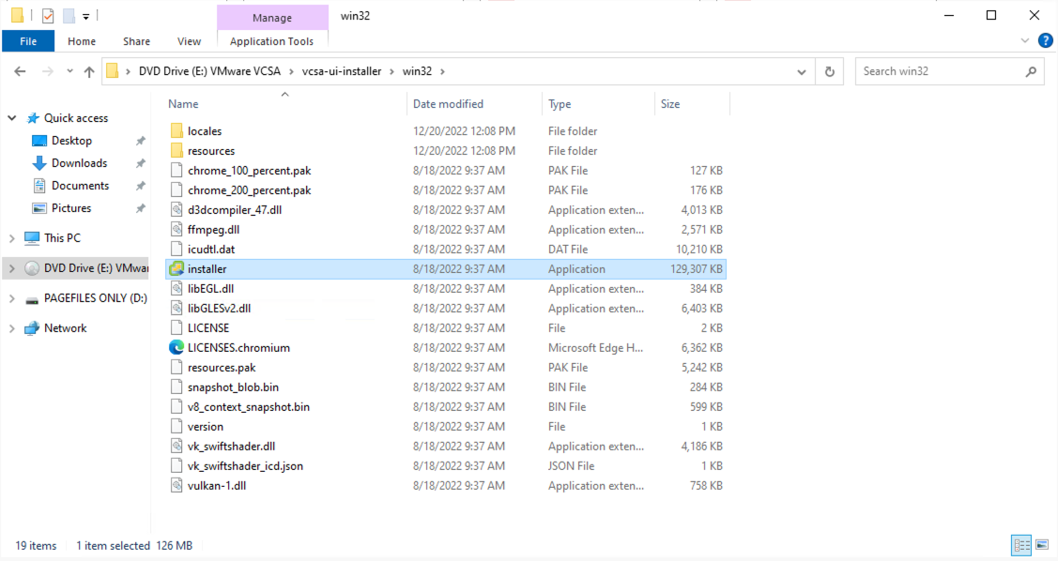
Task: Pin toggle next to Pictures
Action: [141, 208]
